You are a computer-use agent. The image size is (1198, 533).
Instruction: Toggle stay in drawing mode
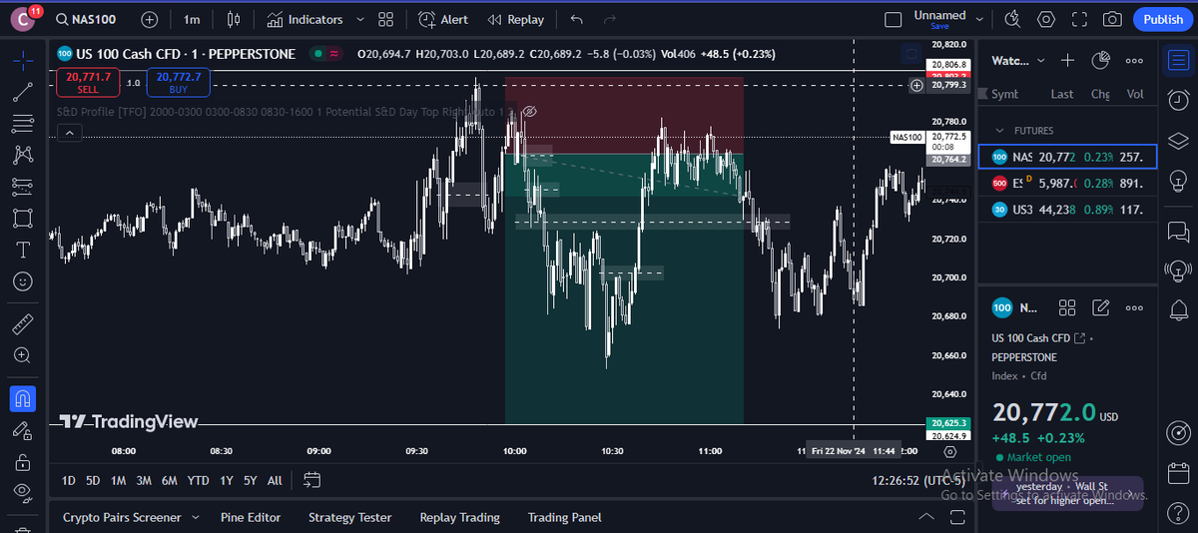coord(23,430)
